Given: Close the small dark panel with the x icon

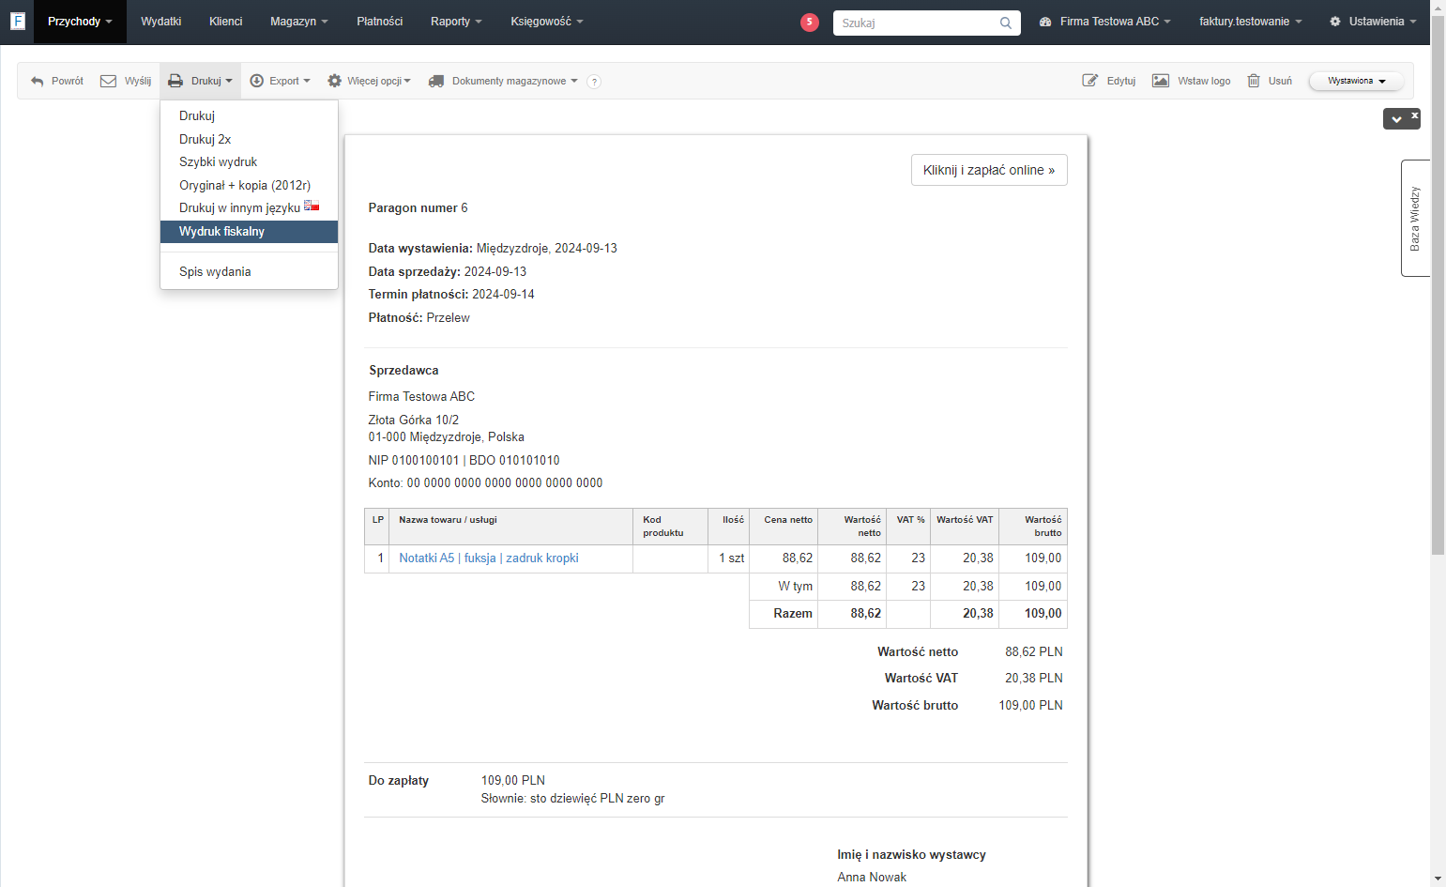Looking at the screenshot, I should click(1414, 115).
